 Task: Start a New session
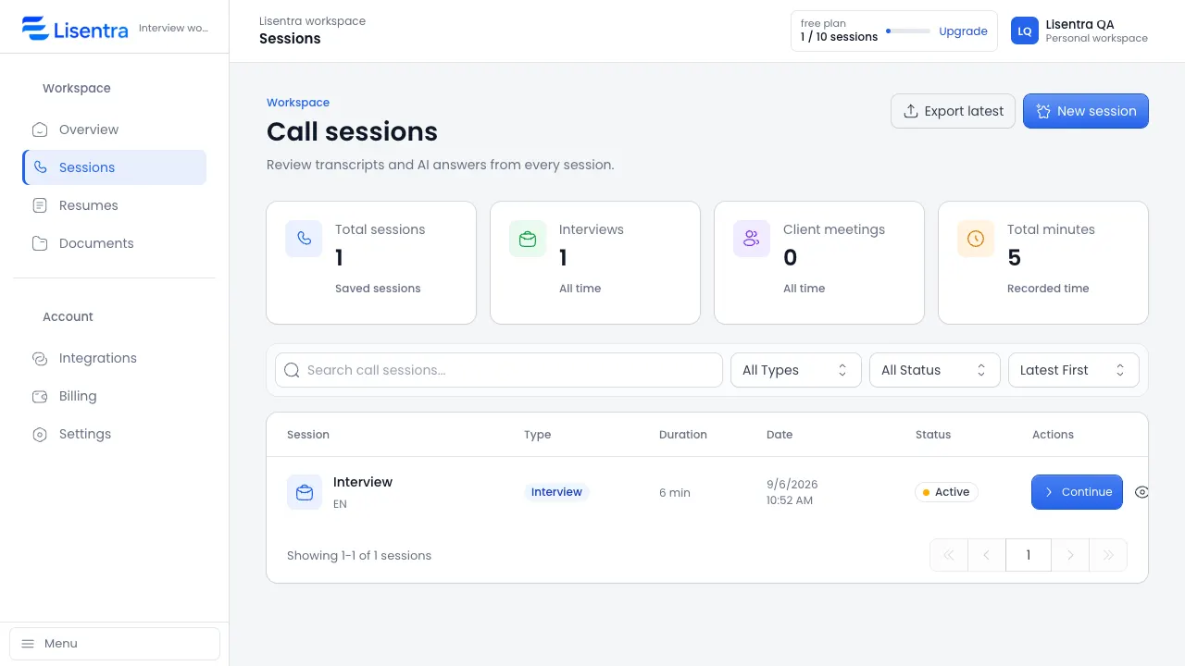tap(1086, 111)
